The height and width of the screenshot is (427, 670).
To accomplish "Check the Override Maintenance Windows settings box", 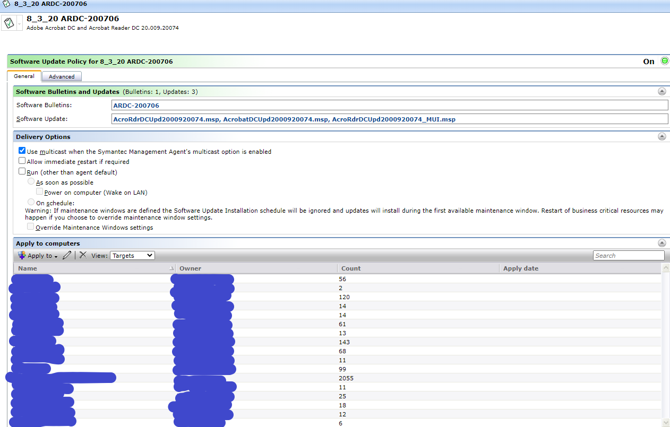I will click(x=31, y=226).
